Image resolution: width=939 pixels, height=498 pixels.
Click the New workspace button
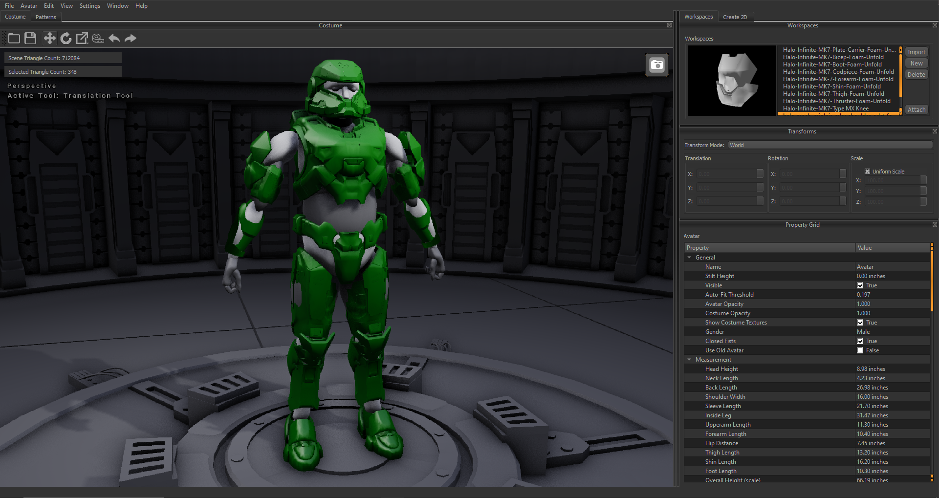coord(917,64)
